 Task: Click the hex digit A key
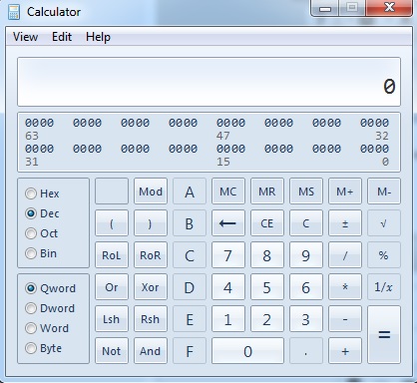[x=190, y=191]
